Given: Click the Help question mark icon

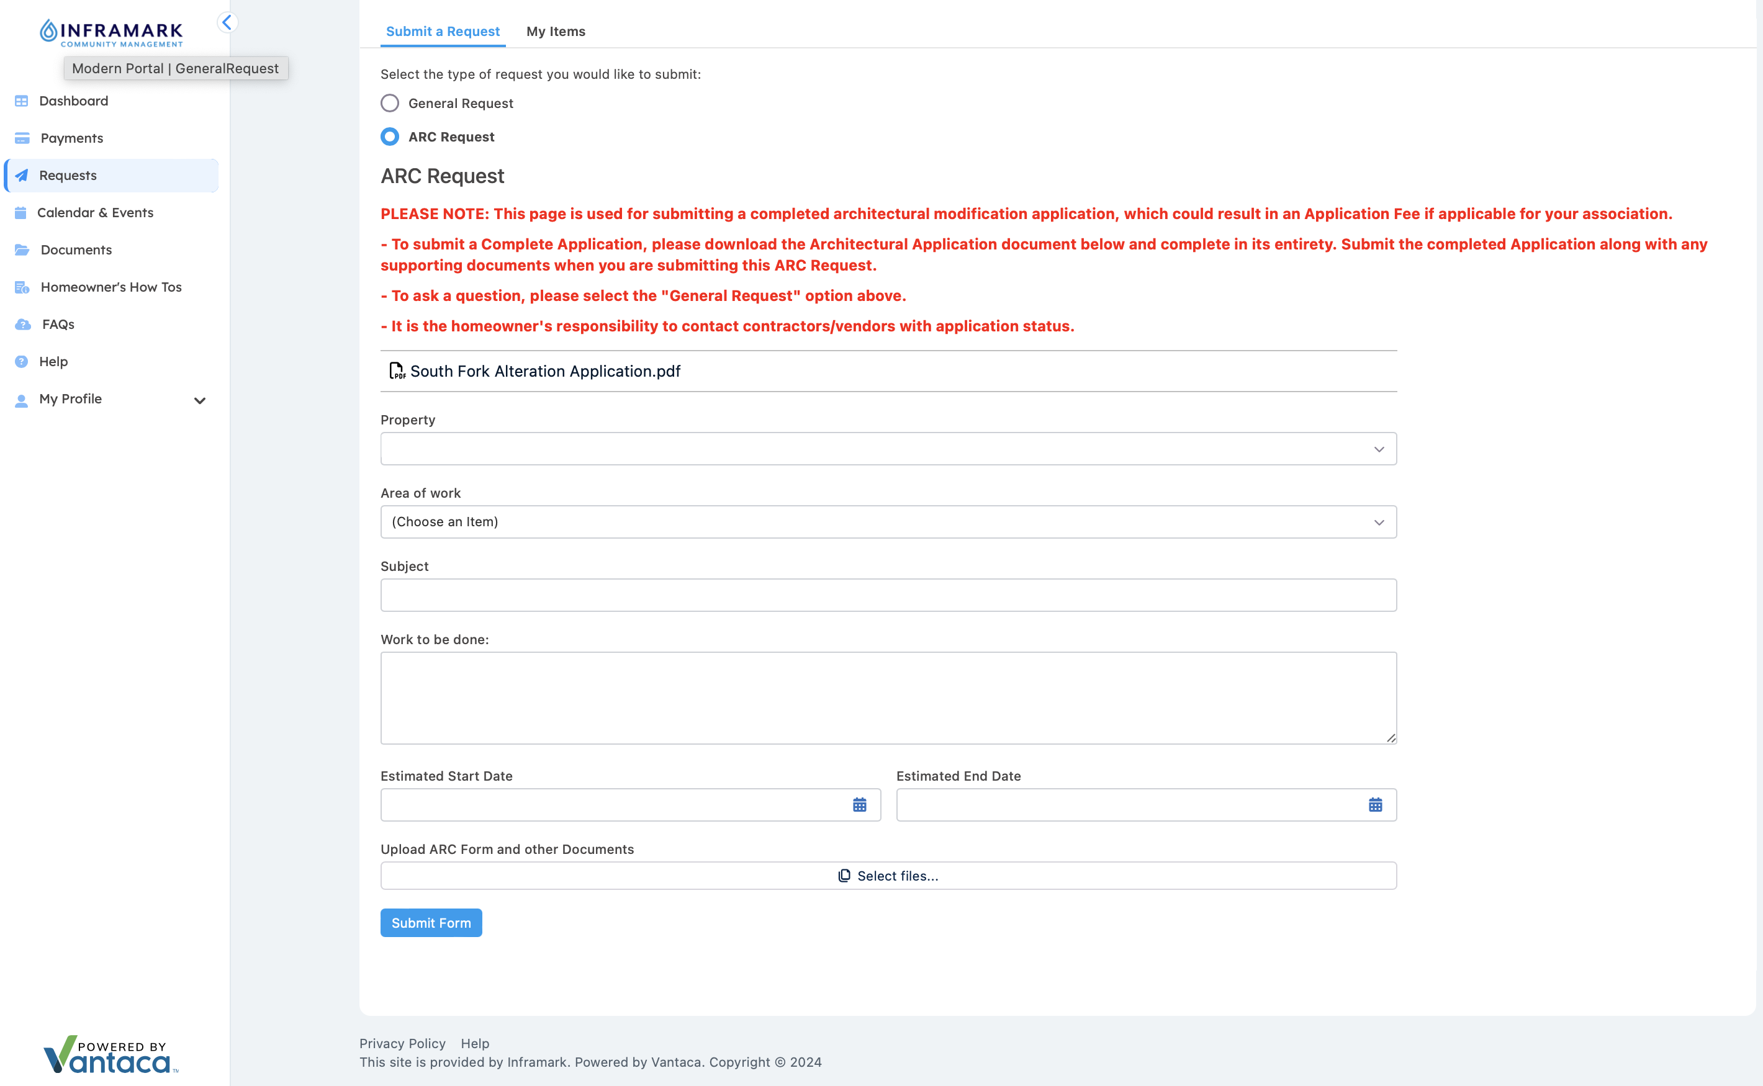Looking at the screenshot, I should tap(22, 362).
